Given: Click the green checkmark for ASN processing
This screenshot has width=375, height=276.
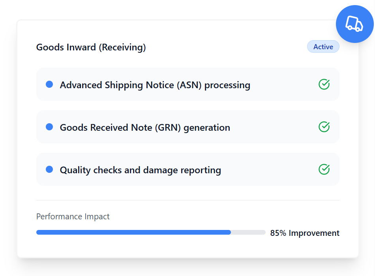Looking at the screenshot, I should pos(324,84).
